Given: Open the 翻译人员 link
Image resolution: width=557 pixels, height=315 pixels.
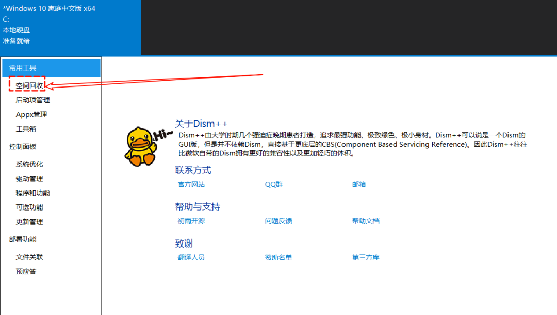Looking at the screenshot, I should tap(191, 257).
